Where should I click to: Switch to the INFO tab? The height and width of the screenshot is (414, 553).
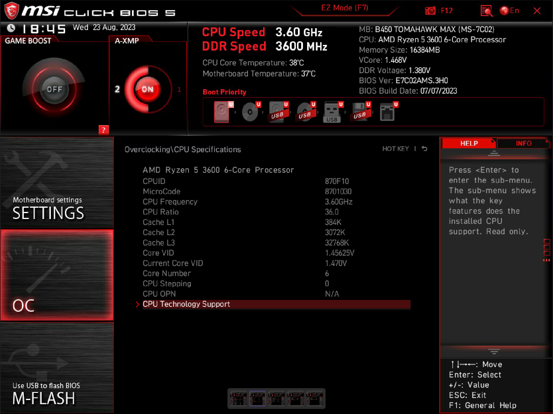tap(523, 143)
